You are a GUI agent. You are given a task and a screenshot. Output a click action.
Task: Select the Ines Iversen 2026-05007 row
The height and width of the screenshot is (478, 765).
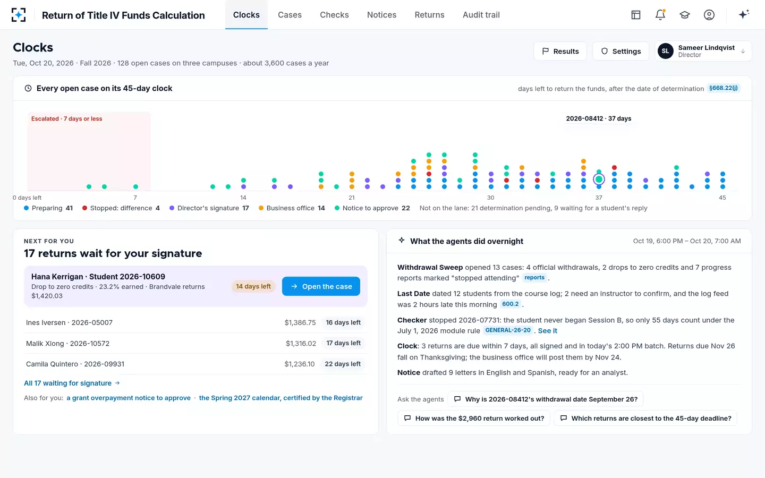pos(195,322)
